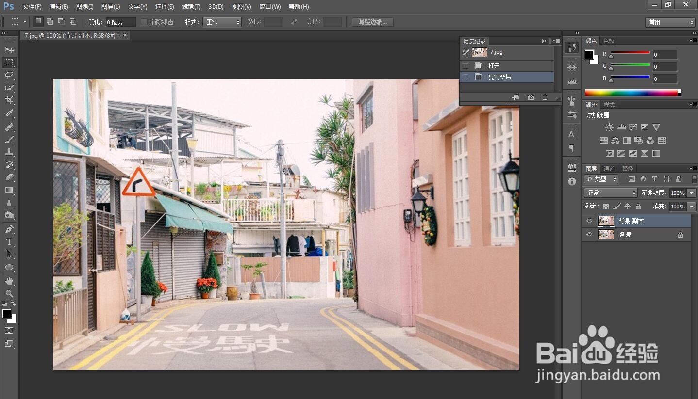The width and height of the screenshot is (698, 399).
Task: Select the Zoom tool
Action: tap(9, 294)
